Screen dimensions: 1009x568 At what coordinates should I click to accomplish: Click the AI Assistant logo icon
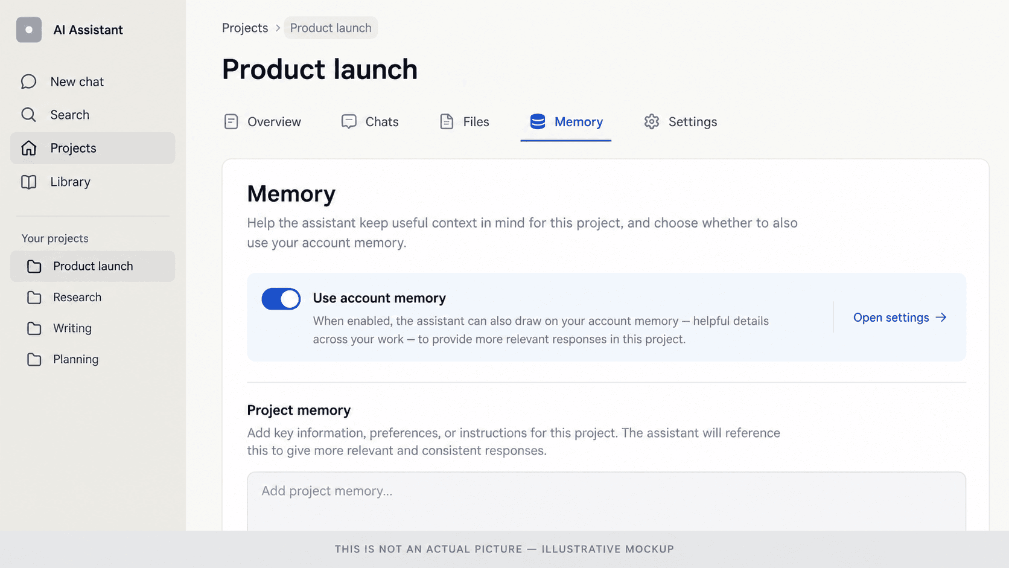click(29, 30)
